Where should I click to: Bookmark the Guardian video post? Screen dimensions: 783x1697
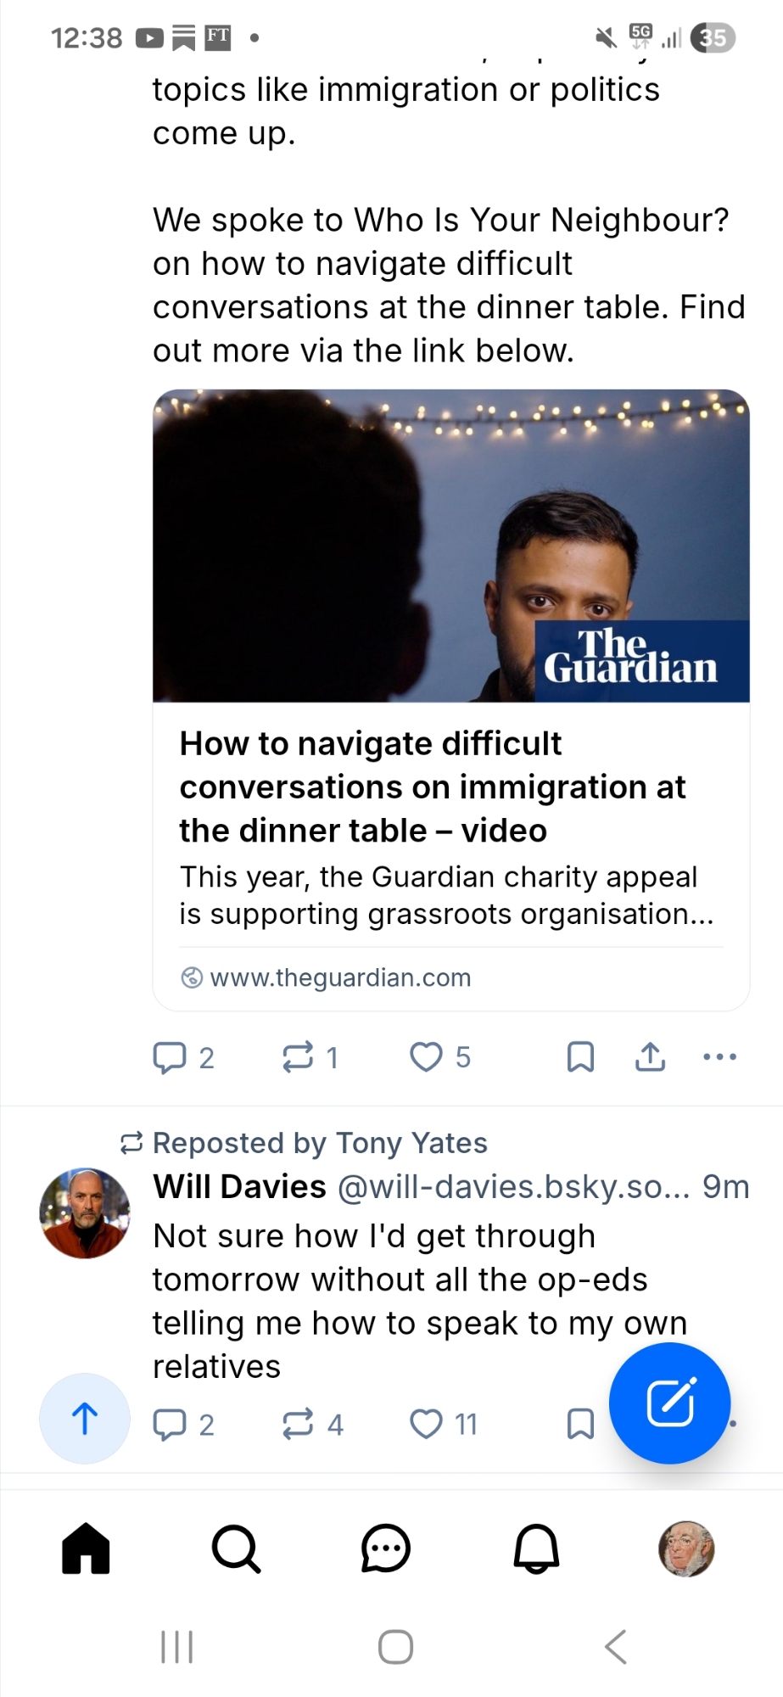coord(580,1057)
